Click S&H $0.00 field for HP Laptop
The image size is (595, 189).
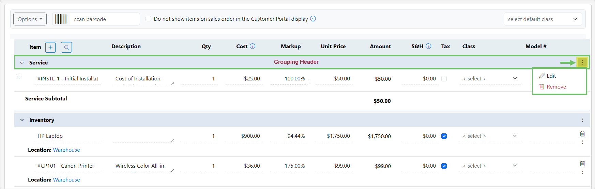420,136
